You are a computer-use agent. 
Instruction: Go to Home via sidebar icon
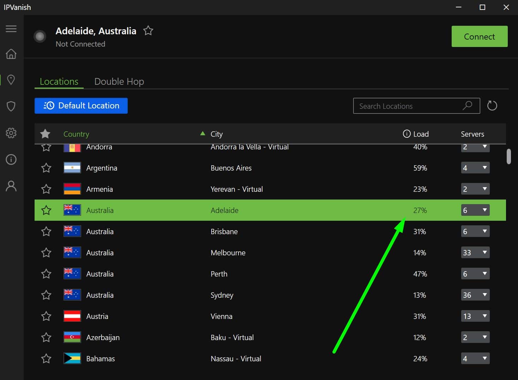[x=11, y=54]
